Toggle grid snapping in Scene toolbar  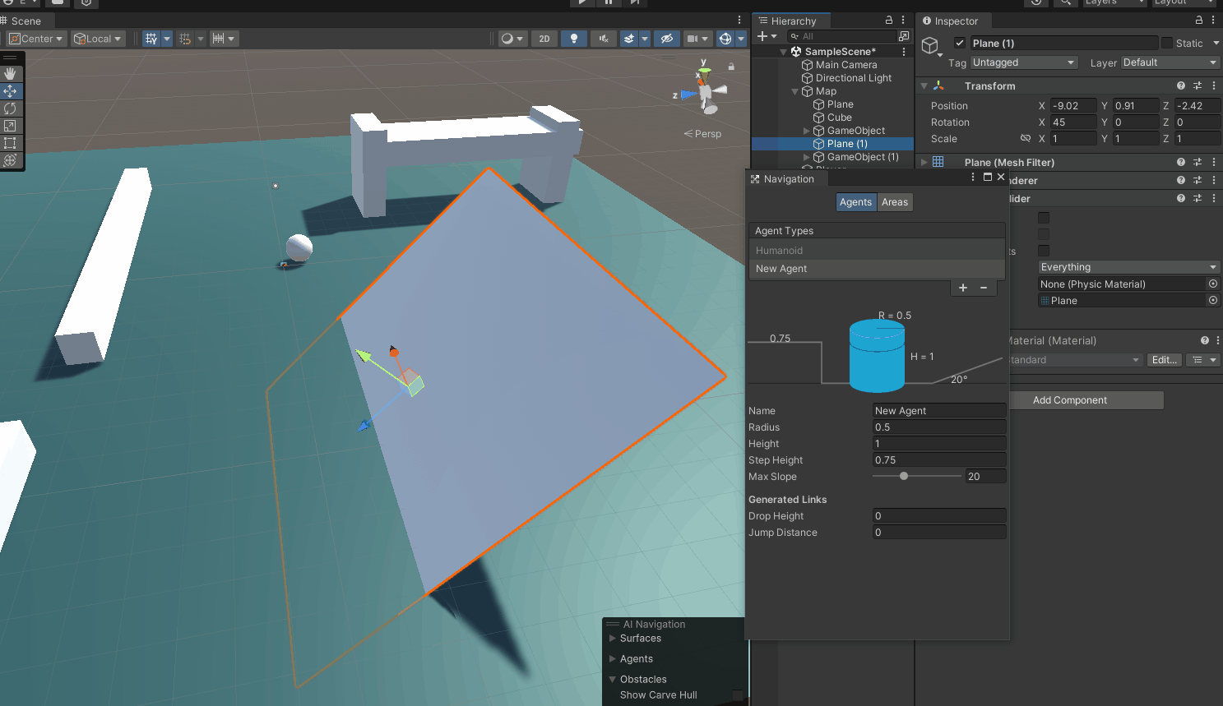pos(185,39)
